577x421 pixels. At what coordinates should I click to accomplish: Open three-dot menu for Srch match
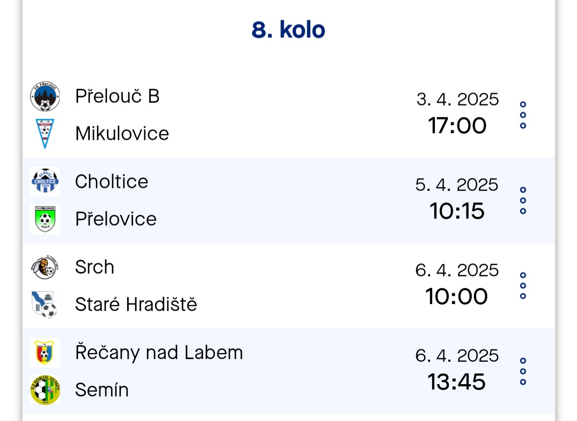[523, 286]
